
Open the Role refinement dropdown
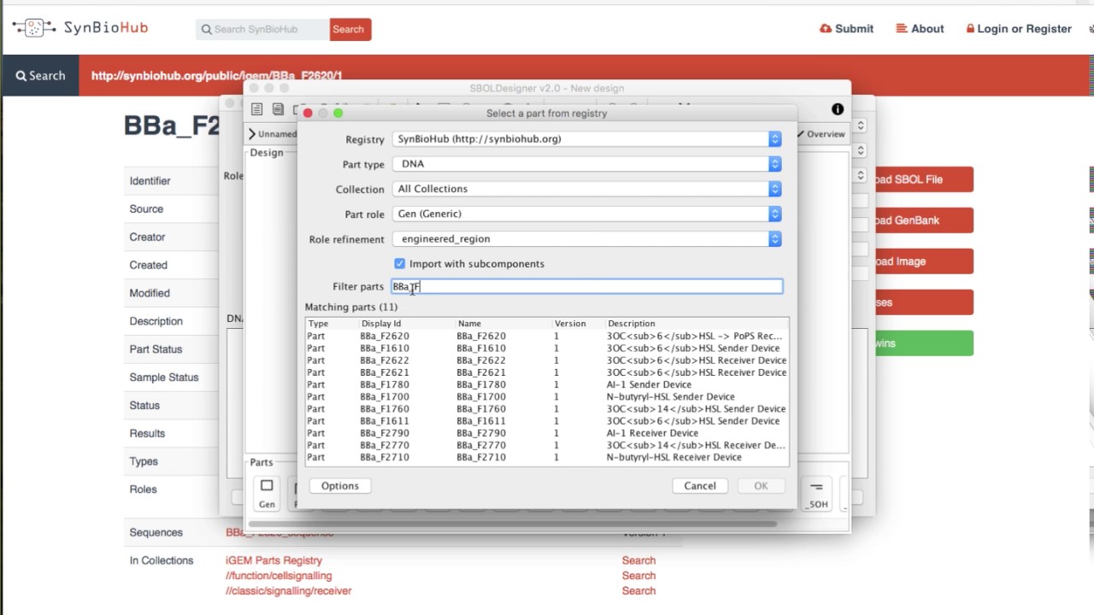pyautogui.click(x=587, y=238)
